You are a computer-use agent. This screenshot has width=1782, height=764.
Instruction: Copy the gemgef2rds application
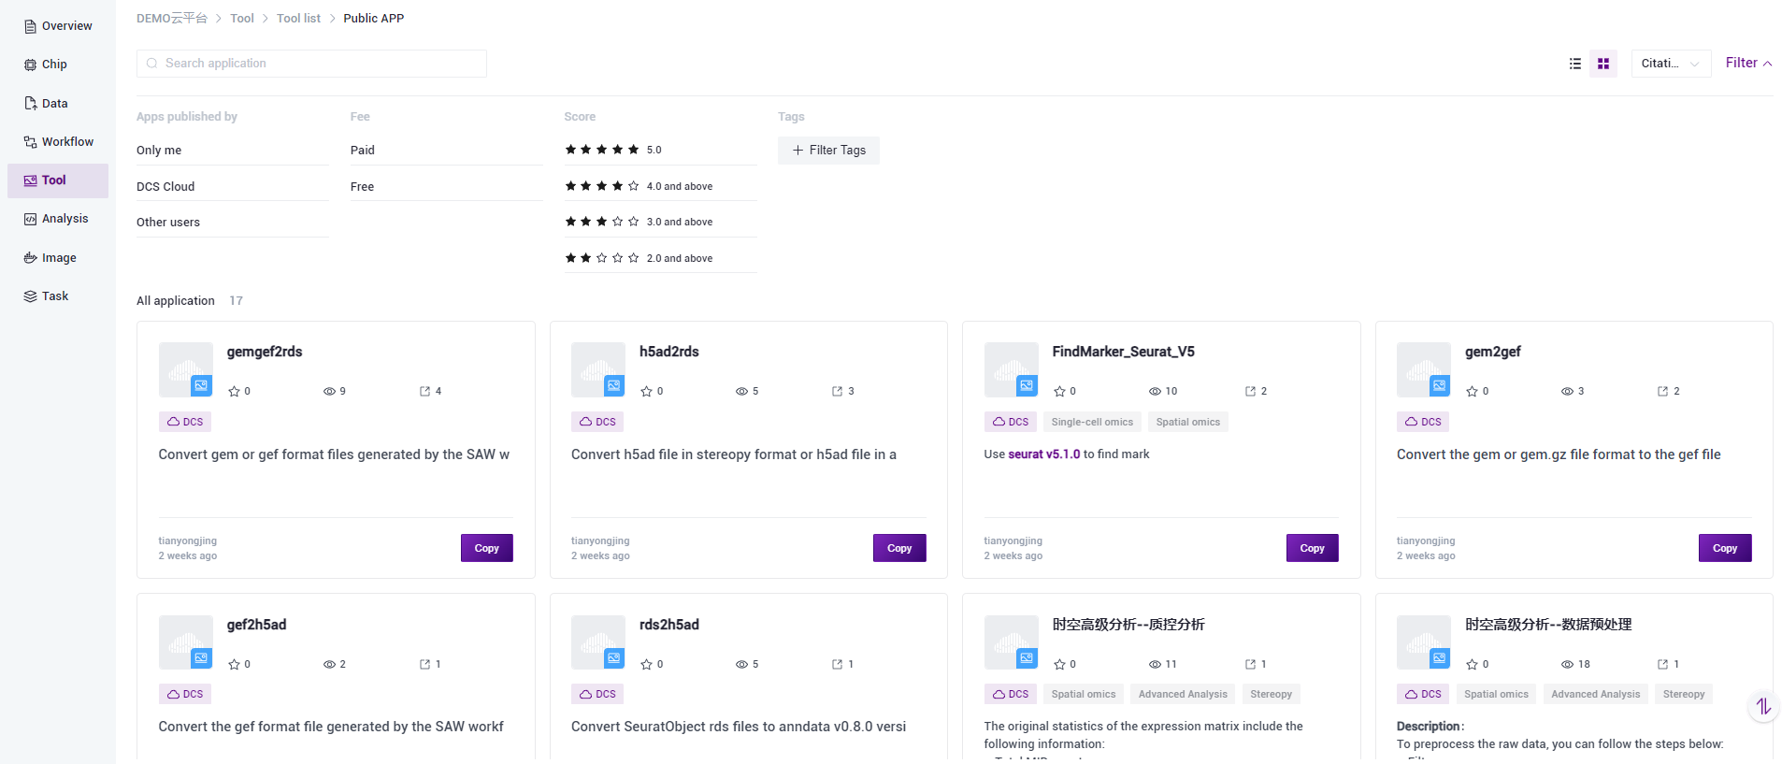pos(487,548)
